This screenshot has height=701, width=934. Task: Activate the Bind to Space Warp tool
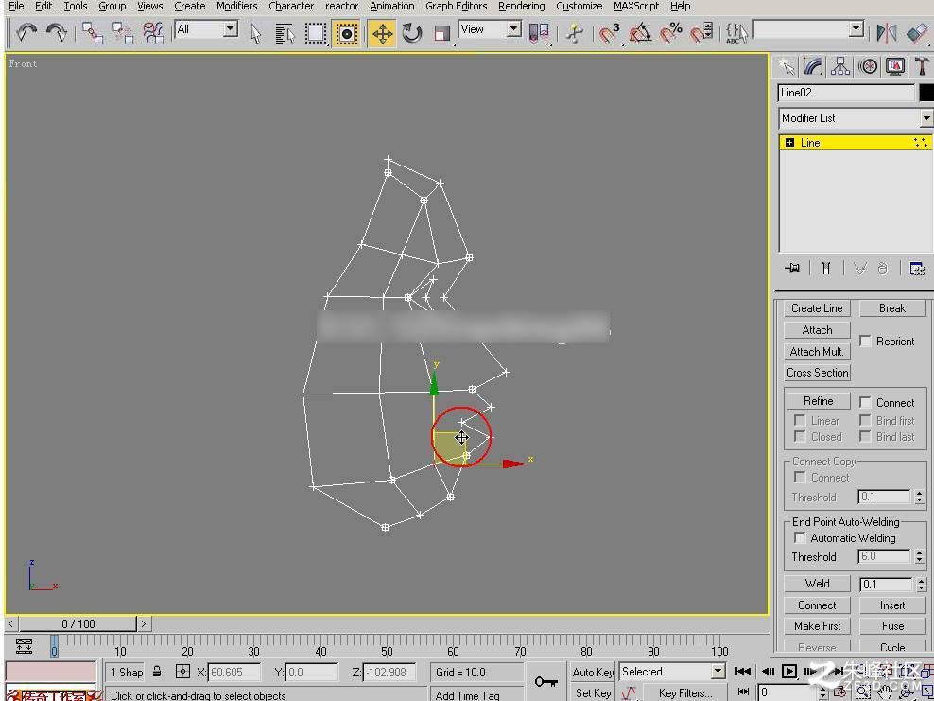point(153,33)
